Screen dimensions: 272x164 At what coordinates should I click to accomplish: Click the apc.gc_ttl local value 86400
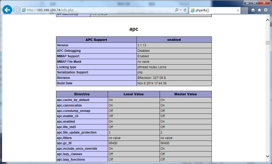coord(113,143)
